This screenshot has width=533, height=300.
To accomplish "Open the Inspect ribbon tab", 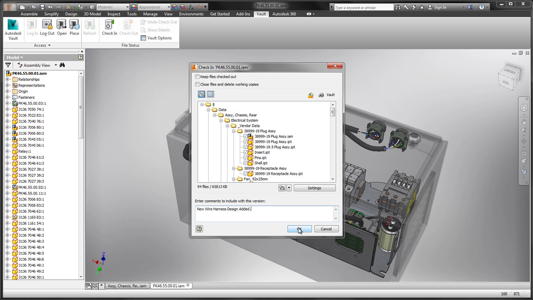I will click(113, 14).
